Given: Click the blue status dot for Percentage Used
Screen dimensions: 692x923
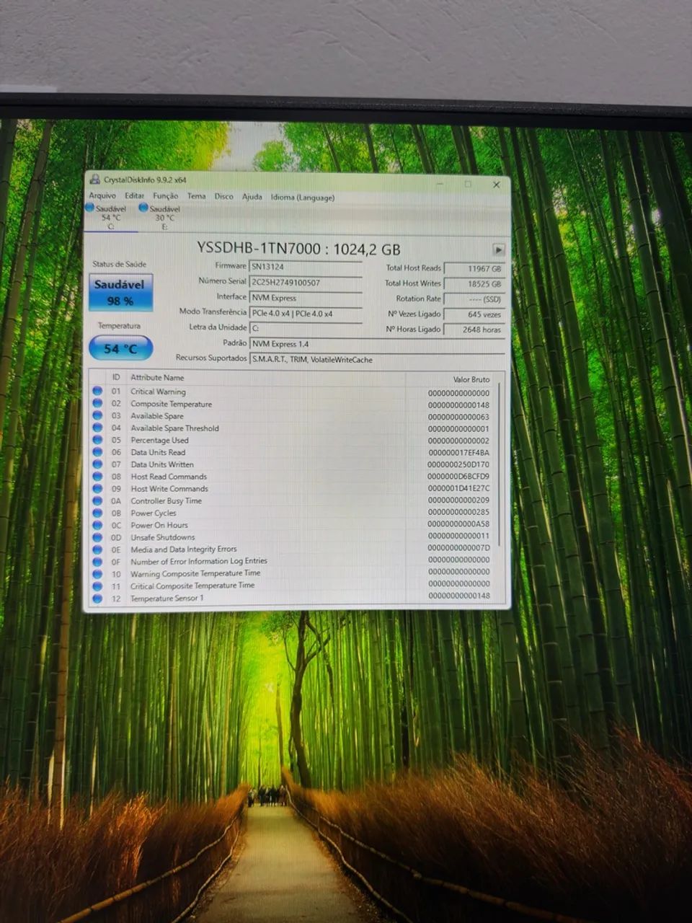Looking at the screenshot, I should [x=97, y=440].
